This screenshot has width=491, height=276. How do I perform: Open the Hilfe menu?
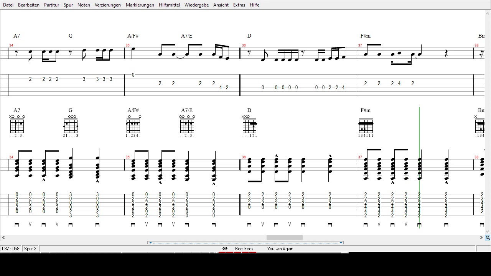(254, 5)
